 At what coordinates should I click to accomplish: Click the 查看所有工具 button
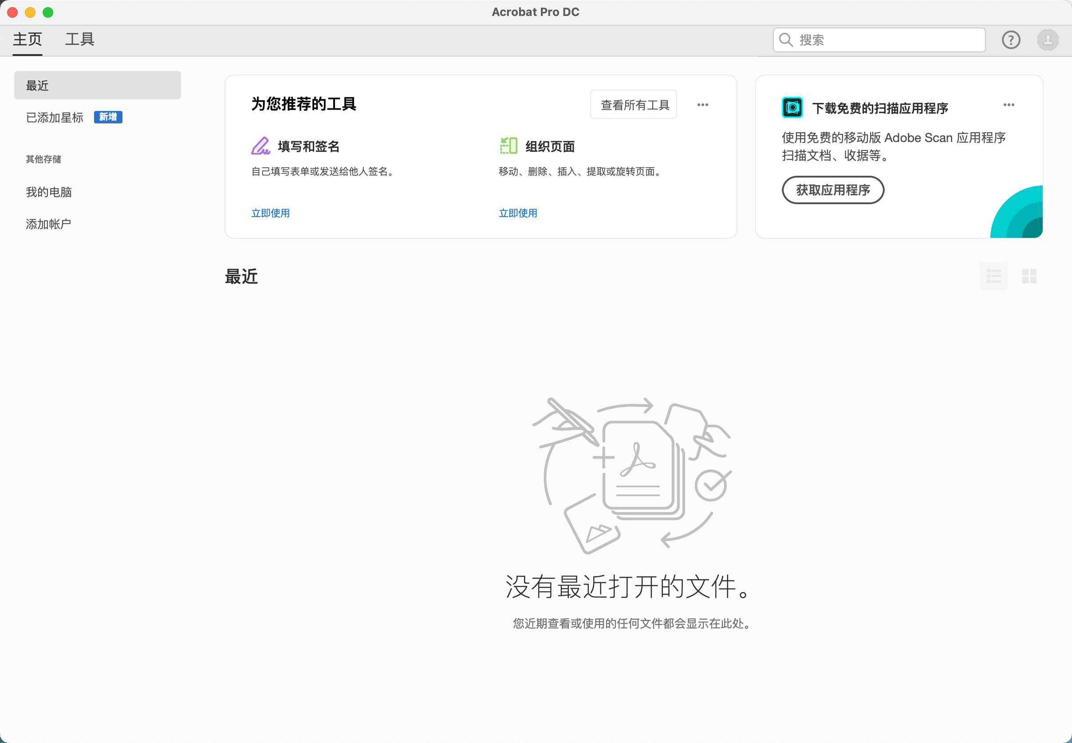[634, 105]
